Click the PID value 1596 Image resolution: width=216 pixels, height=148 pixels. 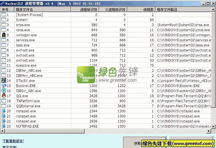(x=93, y=91)
